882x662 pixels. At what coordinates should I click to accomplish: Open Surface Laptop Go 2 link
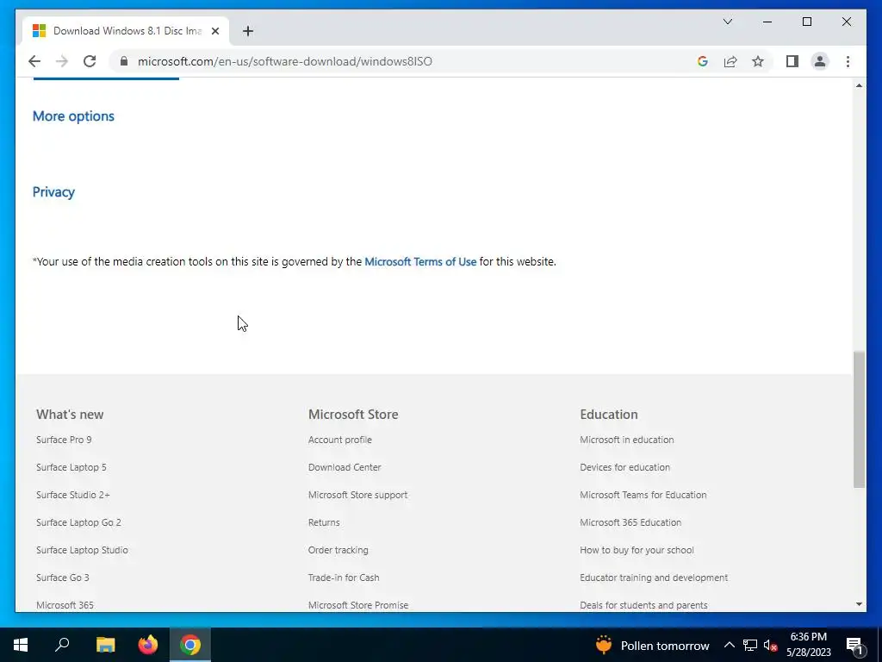78,522
